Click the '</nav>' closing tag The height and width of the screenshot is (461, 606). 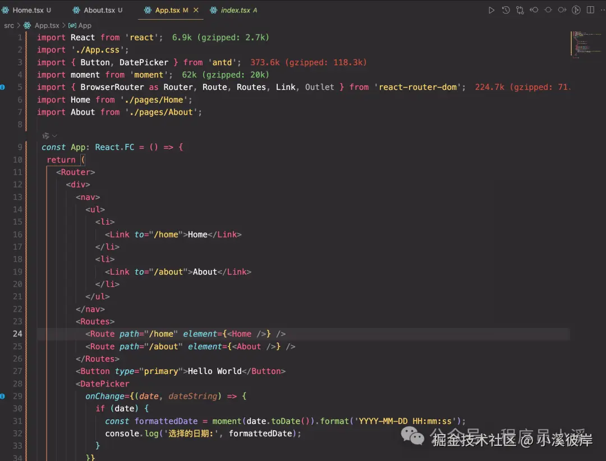pos(90,309)
